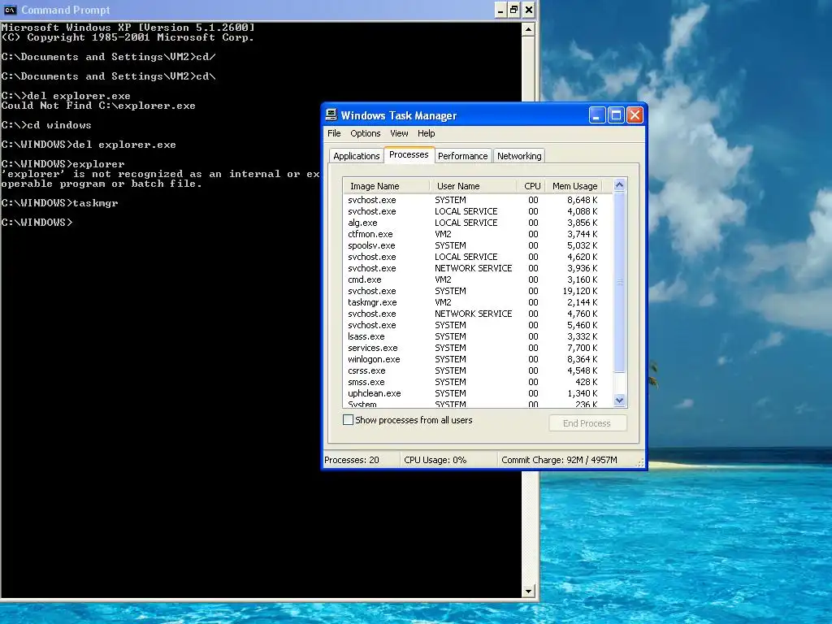Click the Commit Charge status entry
Viewport: 832px width, 624px height.
[566, 460]
